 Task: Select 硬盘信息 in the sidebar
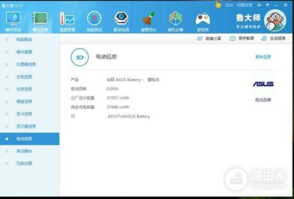click(29, 101)
